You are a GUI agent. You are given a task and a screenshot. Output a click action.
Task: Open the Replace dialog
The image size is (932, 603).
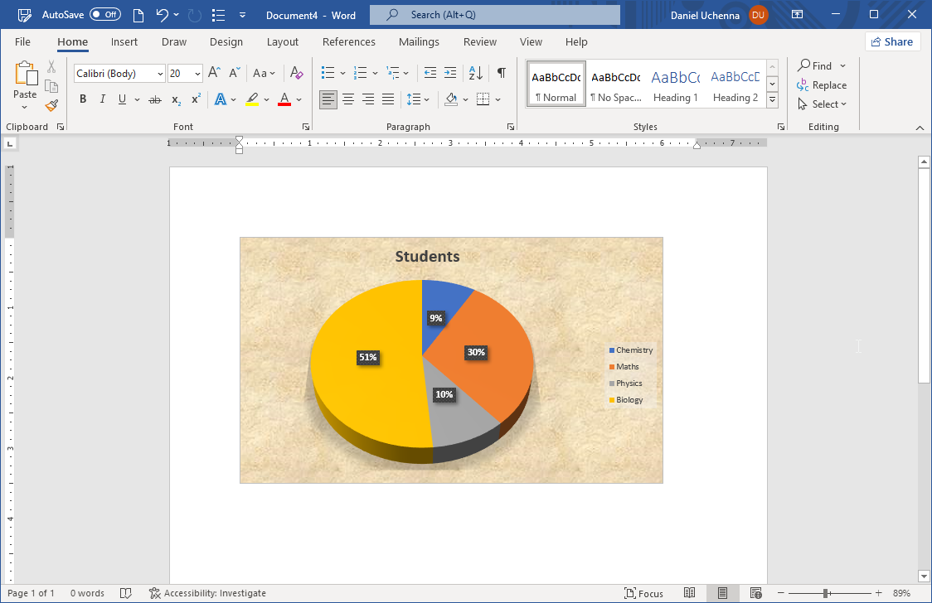tap(822, 84)
